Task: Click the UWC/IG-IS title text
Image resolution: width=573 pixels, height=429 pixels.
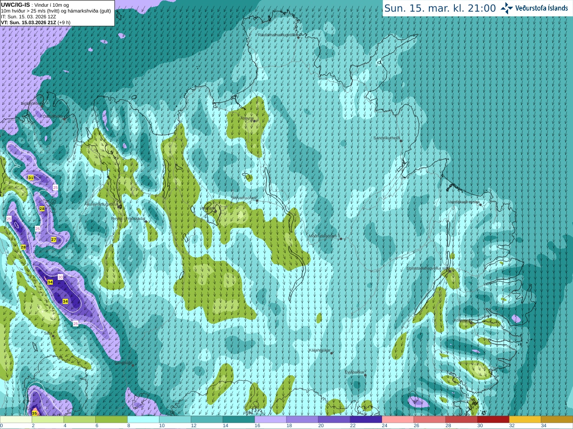Action: point(15,4)
